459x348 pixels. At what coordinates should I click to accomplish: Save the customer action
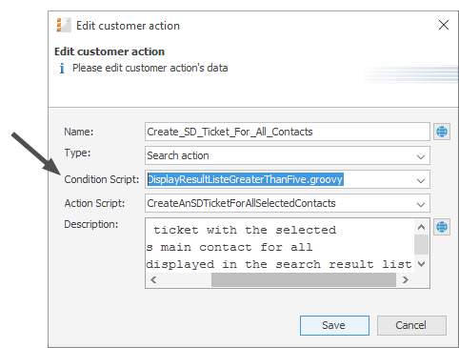pyautogui.click(x=334, y=325)
